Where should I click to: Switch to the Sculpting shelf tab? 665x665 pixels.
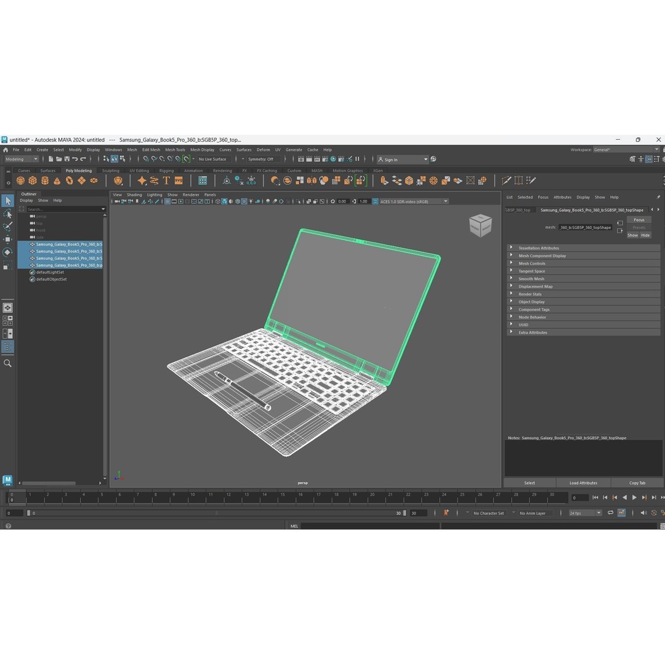[x=110, y=171]
